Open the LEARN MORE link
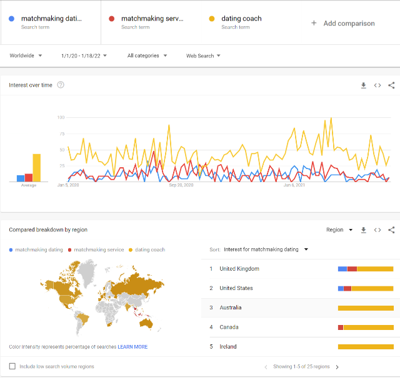This screenshot has height=378, width=400. [132, 347]
